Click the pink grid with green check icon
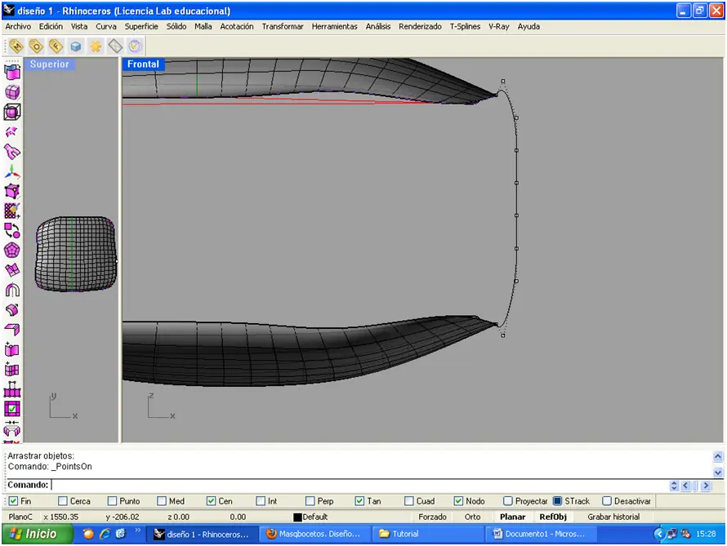Image resolution: width=727 pixels, height=546 pixels. click(12, 409)
